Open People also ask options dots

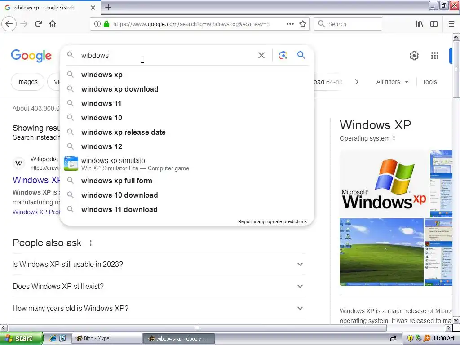(x=91, y=243)
